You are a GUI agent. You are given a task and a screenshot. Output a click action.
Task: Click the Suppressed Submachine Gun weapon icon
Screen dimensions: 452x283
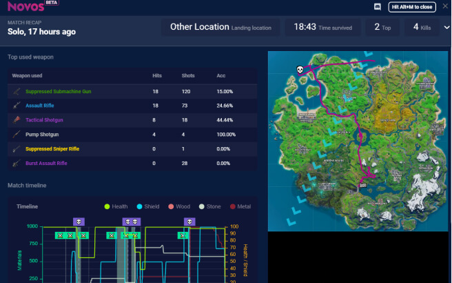click(x=17, y=92)
